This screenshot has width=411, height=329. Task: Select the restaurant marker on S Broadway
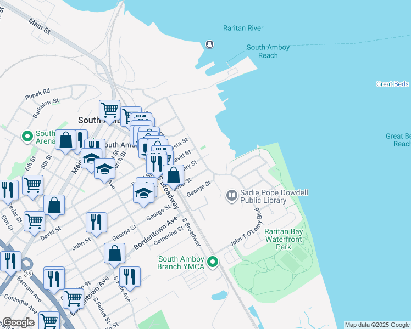pyautogui.click(x=157, y=164)
